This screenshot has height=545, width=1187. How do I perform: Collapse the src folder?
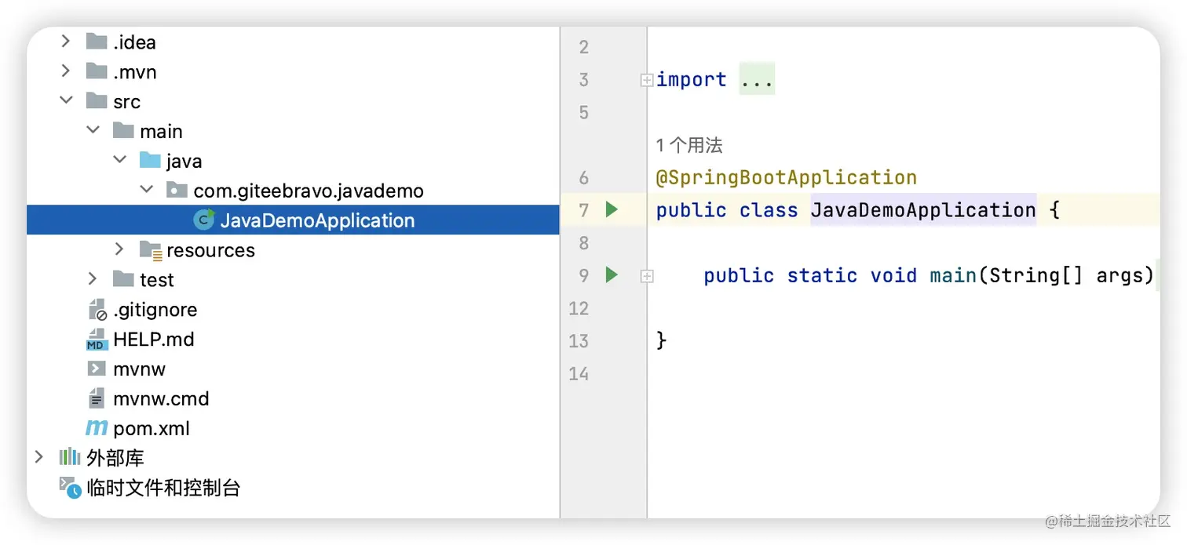tap(66, 101)
